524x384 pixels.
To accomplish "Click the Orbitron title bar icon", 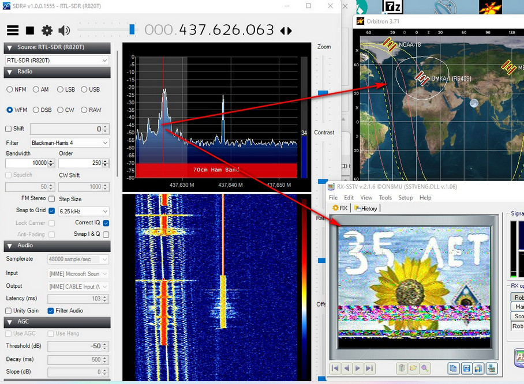I will pyautogui.click(x=360, y=21).
